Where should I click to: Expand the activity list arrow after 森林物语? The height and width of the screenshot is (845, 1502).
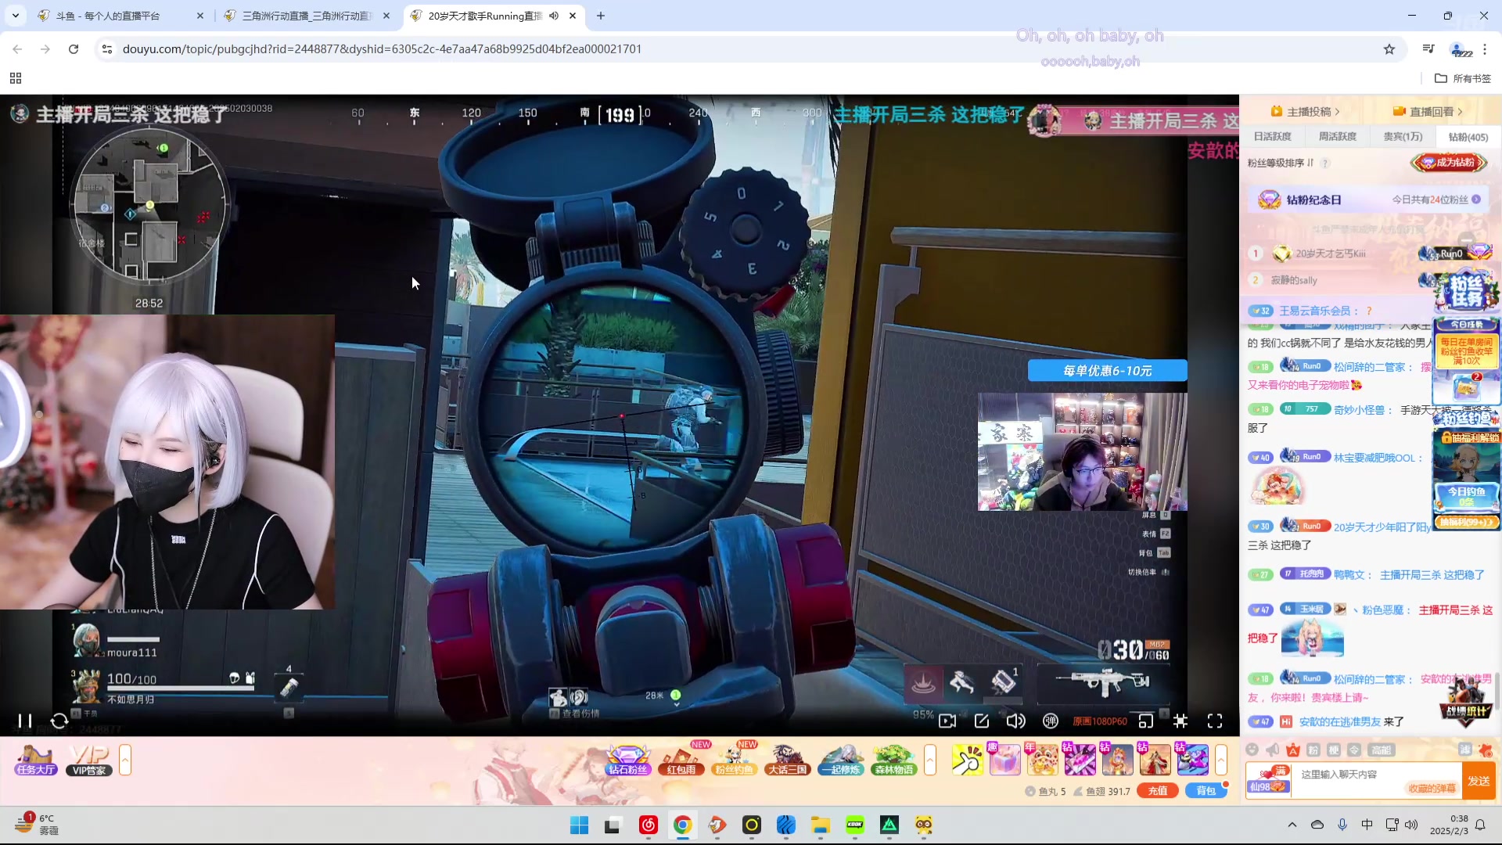(929, 760)
